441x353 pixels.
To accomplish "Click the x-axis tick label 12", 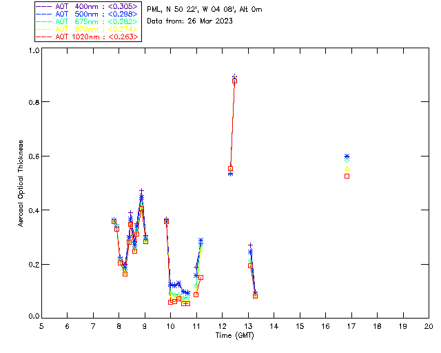I will (x=222, y=326).
